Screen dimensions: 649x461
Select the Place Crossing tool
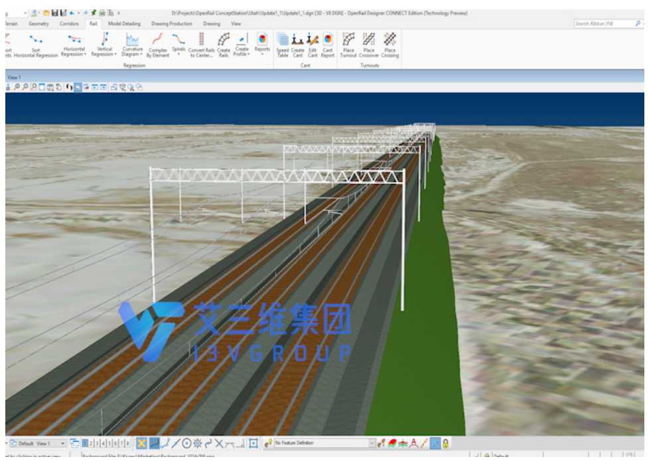390,46
